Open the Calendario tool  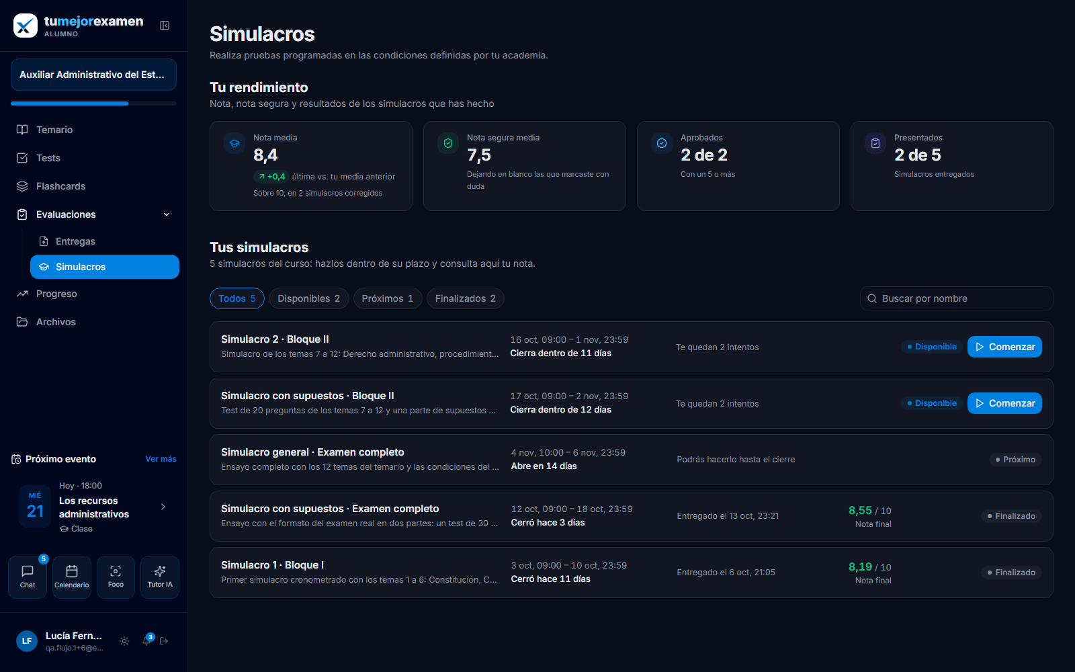coord(72,577)
